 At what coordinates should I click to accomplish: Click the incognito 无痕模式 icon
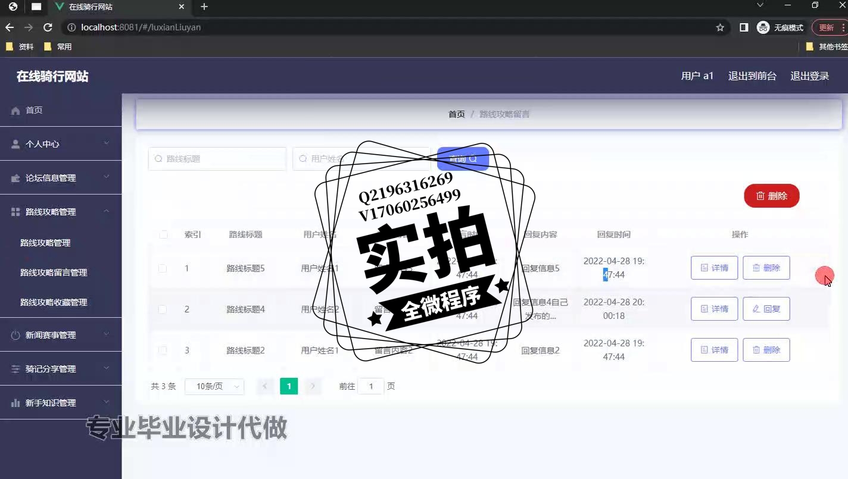763,27
